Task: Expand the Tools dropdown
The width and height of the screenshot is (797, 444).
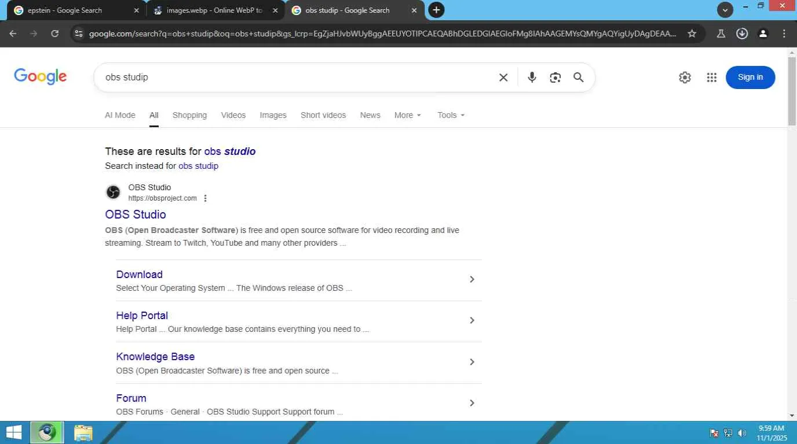Action: (x=451, y=115)
